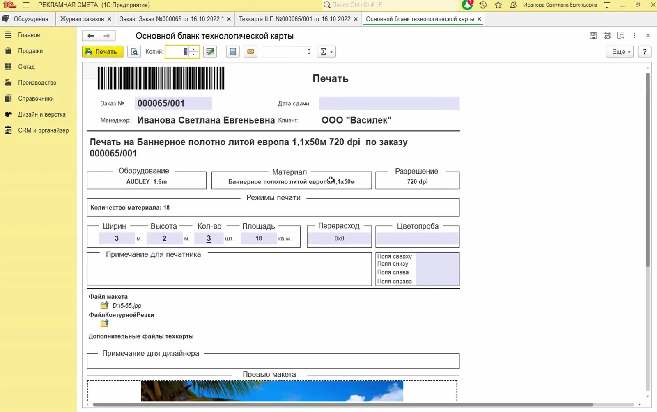The height and width of the screenshot is (412, 657).
Task: Click the Обсуждения discussions icon
Action: point(6,19)
